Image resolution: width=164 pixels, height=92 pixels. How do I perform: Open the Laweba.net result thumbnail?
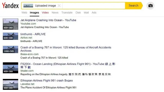[x=11, y=84]
